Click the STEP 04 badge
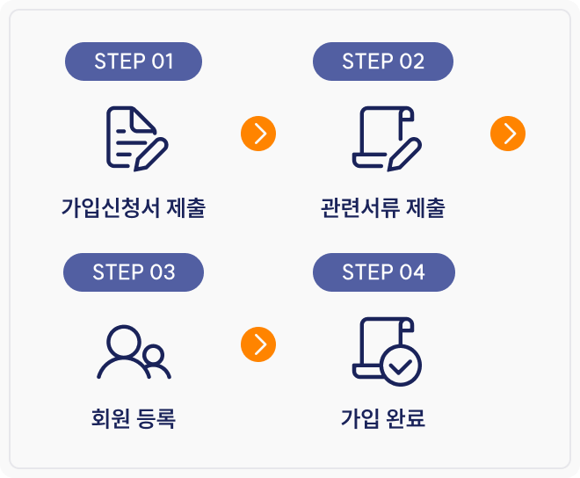This screenshot has height=478, width=580. pyautogui.click(x=383, y=272)
